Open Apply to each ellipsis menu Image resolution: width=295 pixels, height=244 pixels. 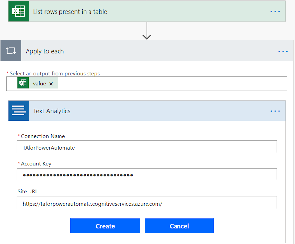[283, 51]
